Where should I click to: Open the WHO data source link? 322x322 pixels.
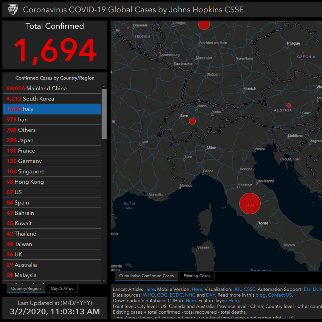pos(148,295)
